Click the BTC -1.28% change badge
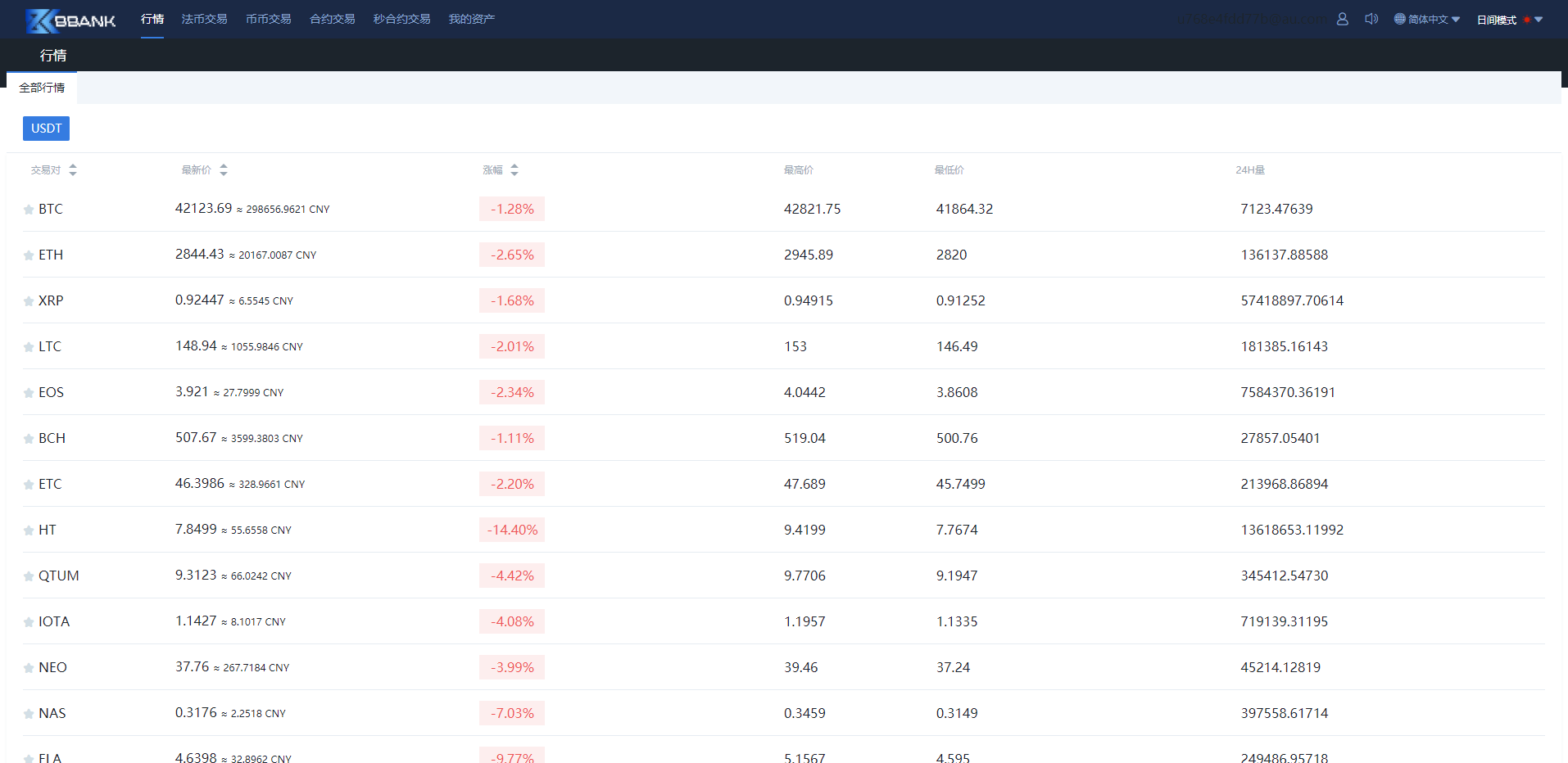 tap(512, 210)
